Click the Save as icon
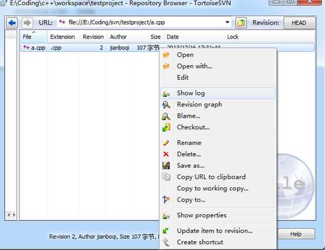The width and height of the screenshot is (325, 250). tap(166, 165)
